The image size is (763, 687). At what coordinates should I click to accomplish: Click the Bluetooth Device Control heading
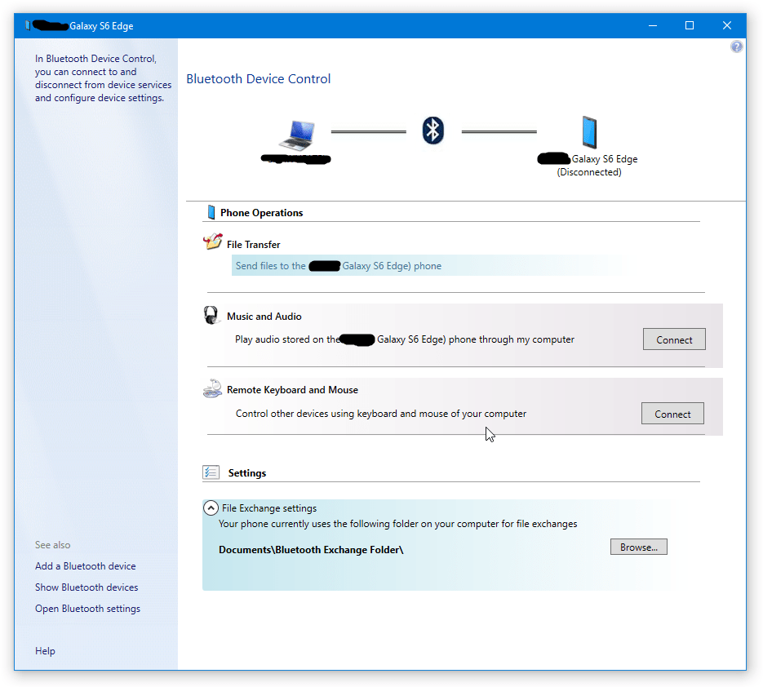pos(259,79)
